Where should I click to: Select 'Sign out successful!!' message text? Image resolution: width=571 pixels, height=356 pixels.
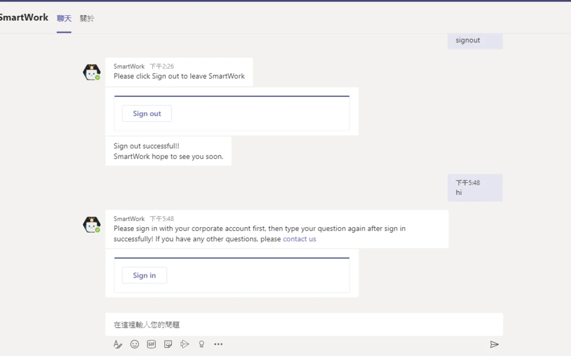[146, 146]
